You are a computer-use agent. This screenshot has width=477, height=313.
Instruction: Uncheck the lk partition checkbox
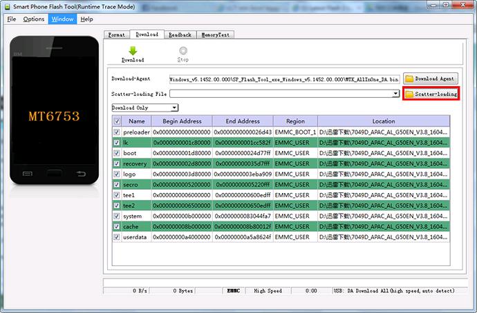(x=117, y=143)
